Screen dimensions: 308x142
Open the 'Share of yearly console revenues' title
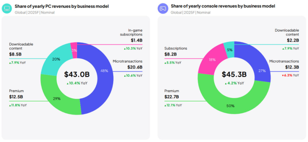click(x=223, y=6)
